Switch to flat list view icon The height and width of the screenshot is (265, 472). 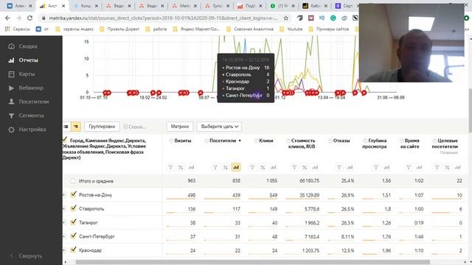tap(66, 127)
